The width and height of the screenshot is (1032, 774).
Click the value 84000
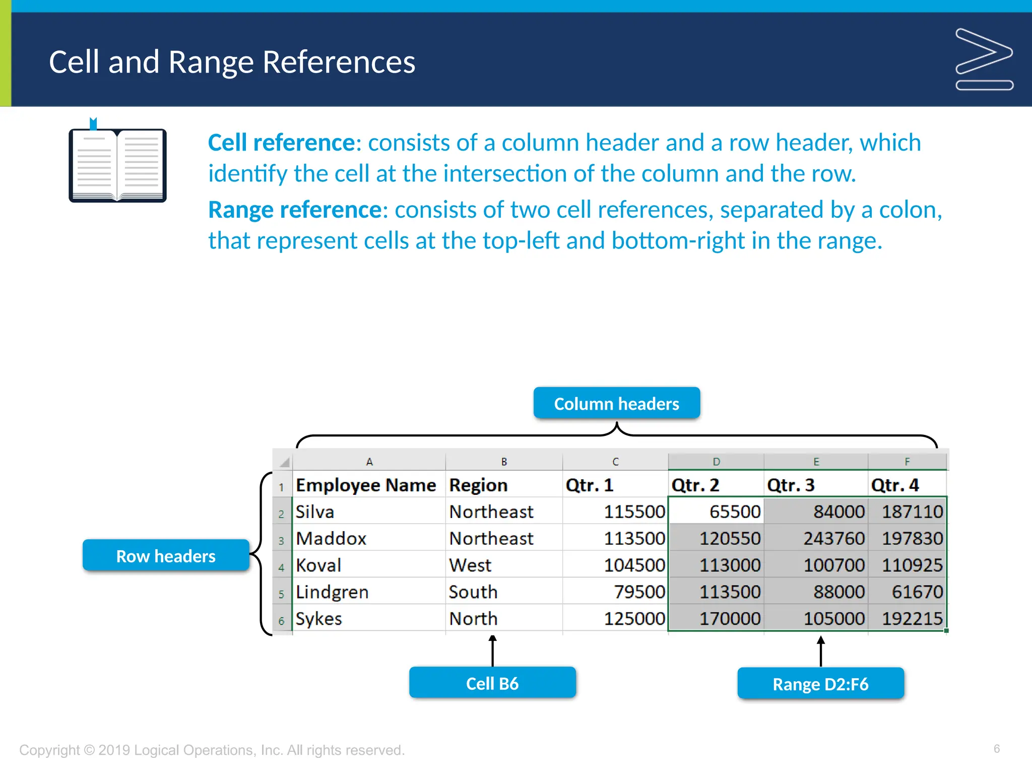816,511
